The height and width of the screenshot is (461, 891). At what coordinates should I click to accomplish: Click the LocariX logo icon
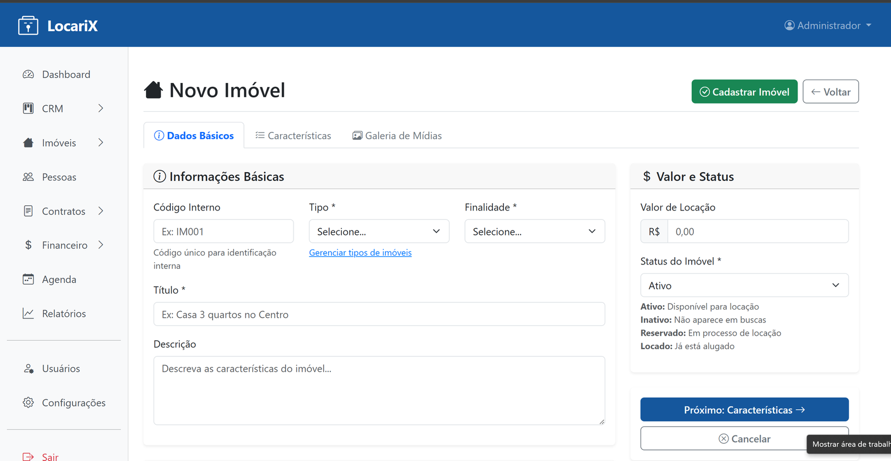tap(28, 26)
